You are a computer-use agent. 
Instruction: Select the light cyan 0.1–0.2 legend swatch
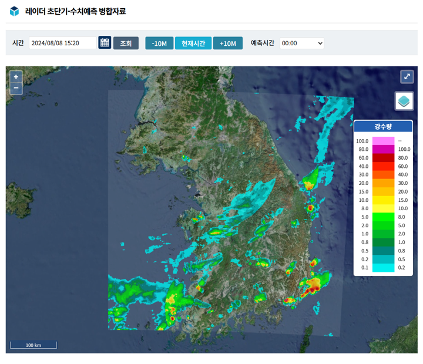click(x=383, y=268)
